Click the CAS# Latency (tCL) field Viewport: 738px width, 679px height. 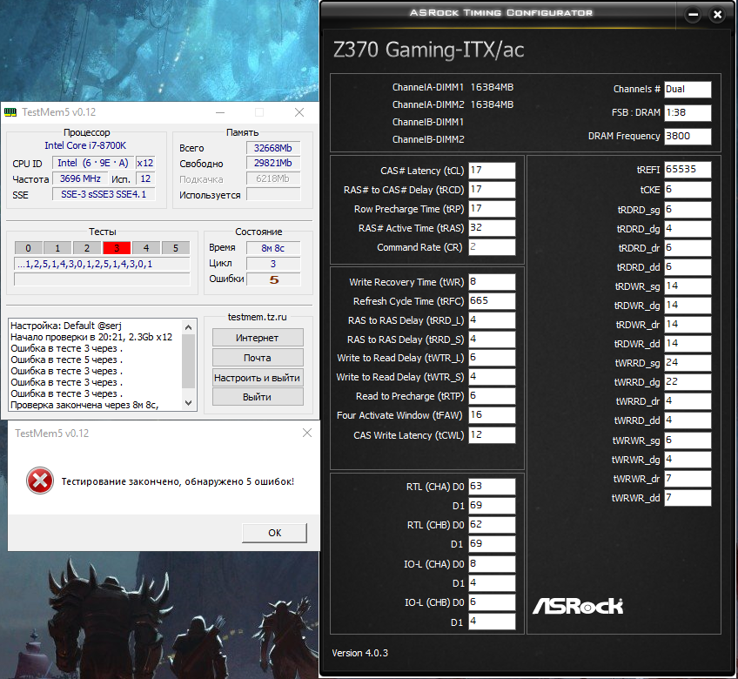[x=492, y=171]
